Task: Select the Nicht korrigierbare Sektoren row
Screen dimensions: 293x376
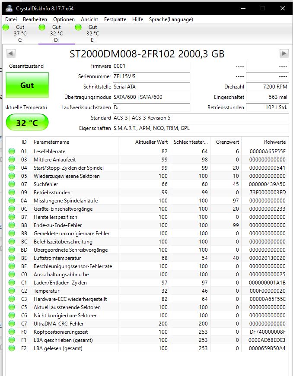Action: pos(147,315)
